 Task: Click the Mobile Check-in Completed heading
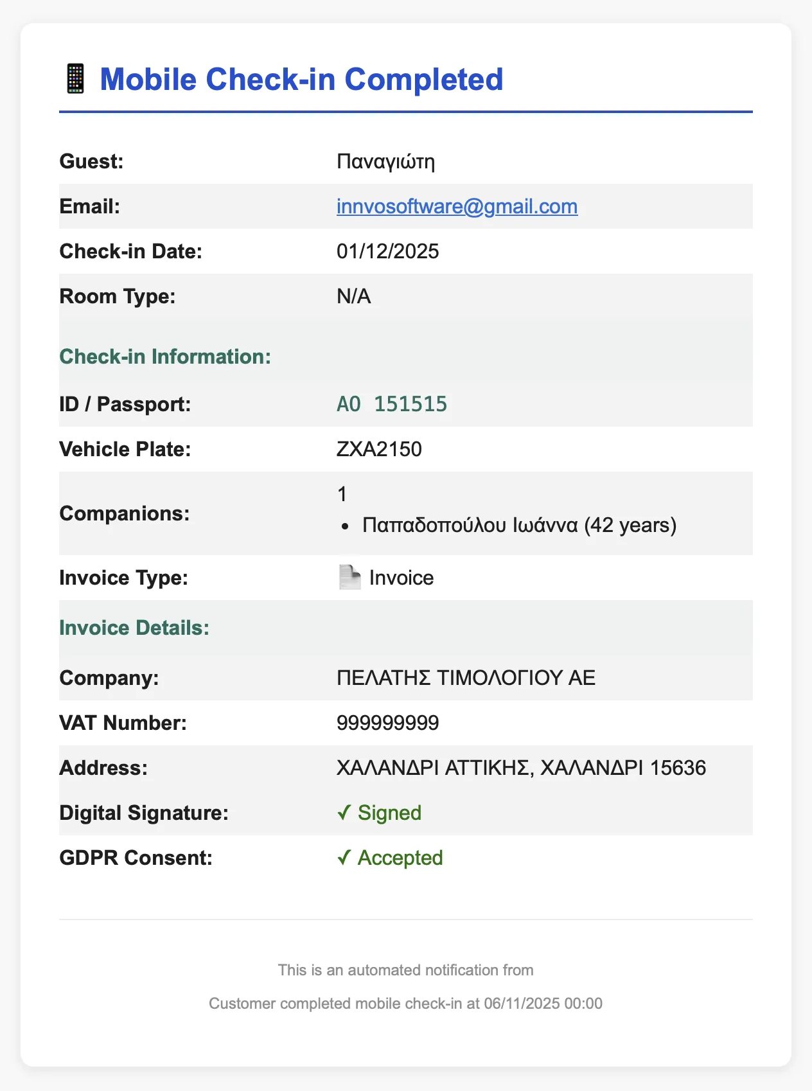(x=301, y=80)
